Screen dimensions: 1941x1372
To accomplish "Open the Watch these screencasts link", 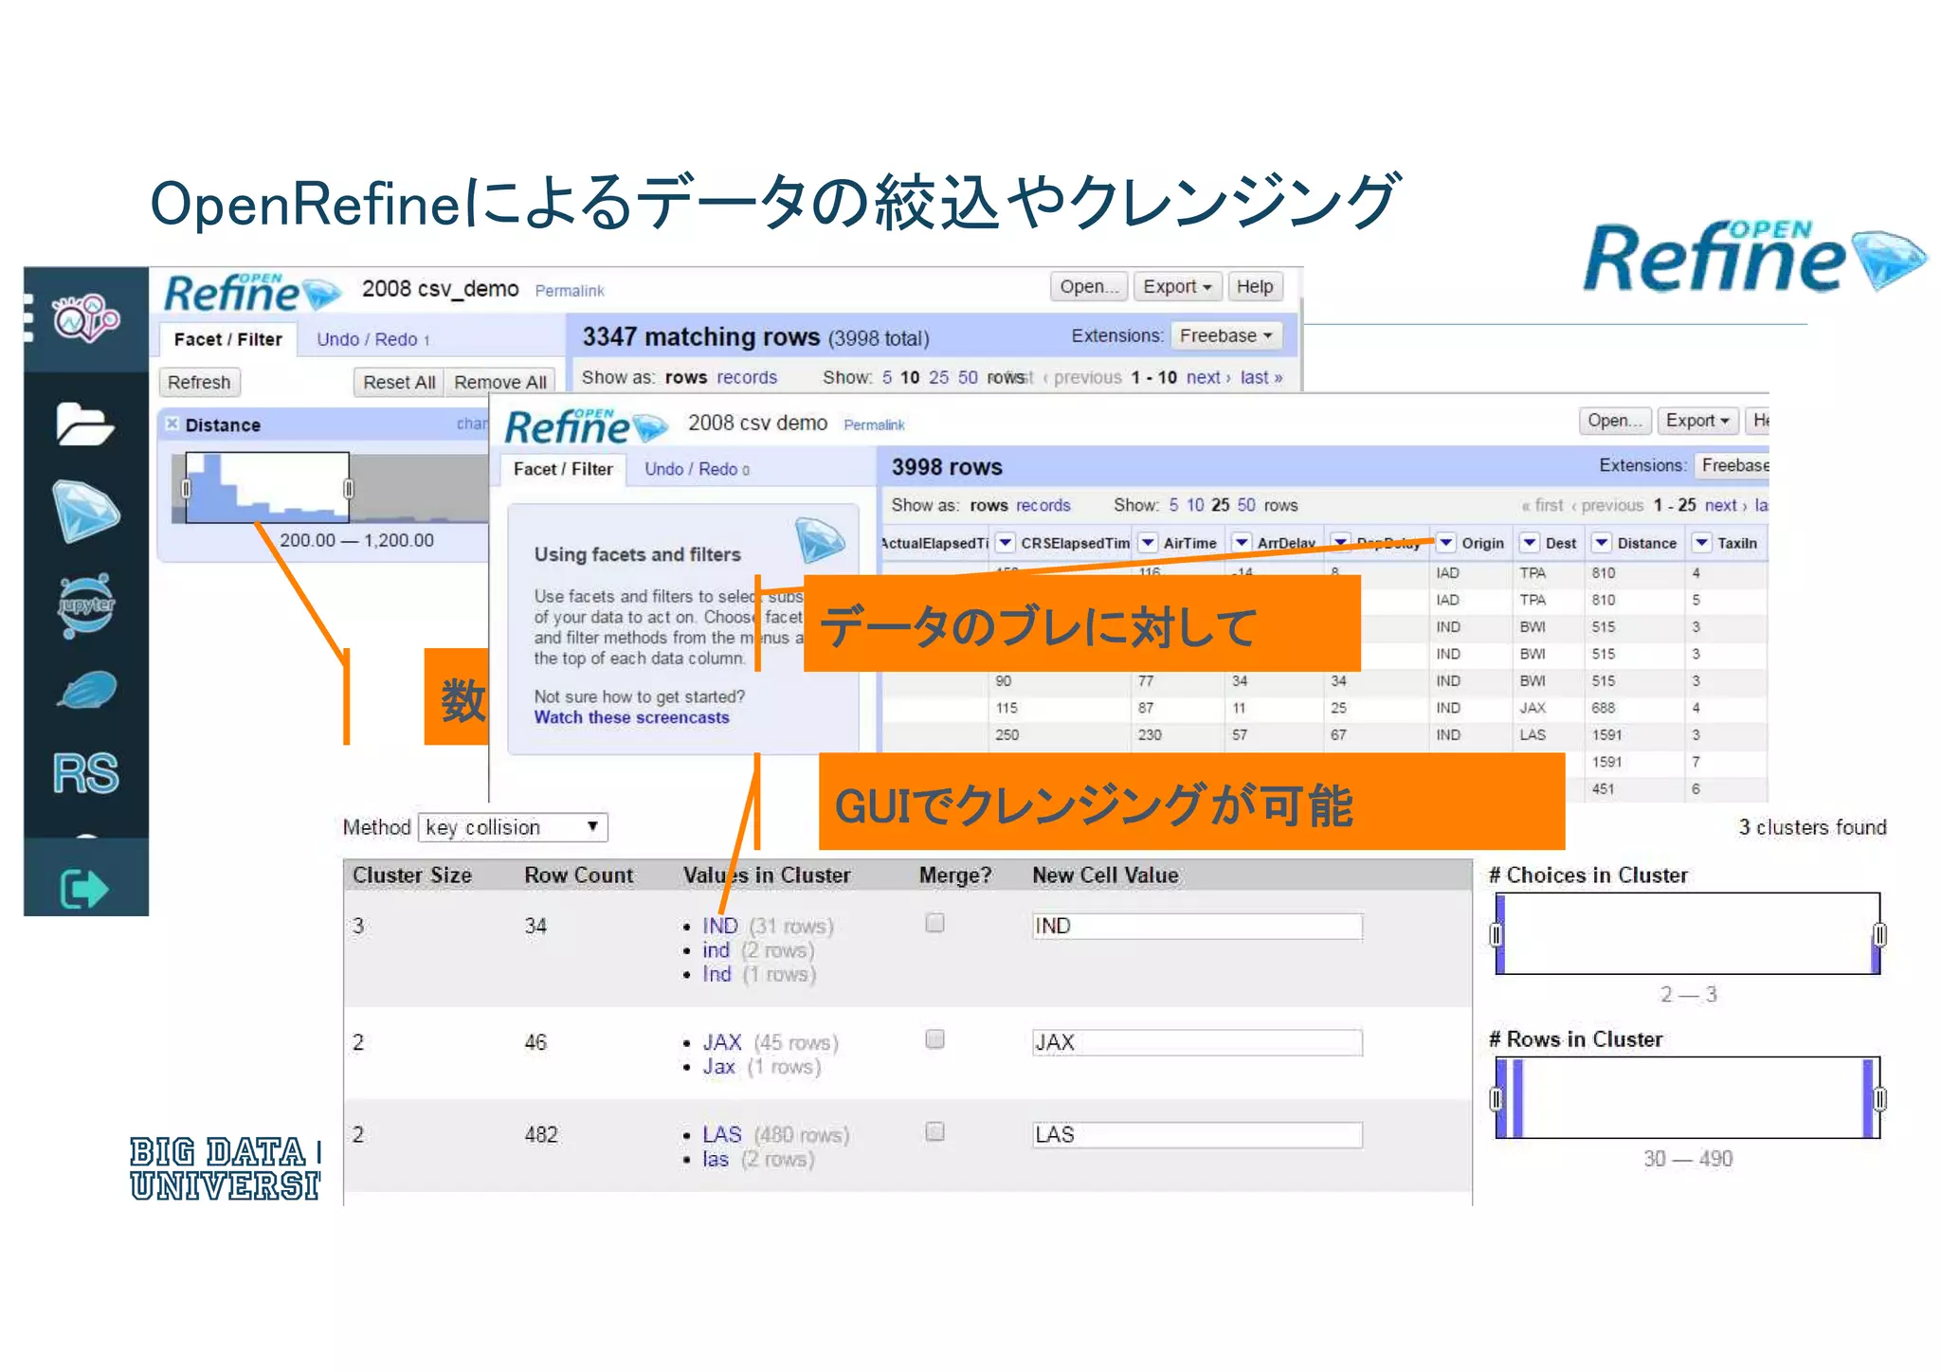I will pyautogui.click(x=631, y=717).
